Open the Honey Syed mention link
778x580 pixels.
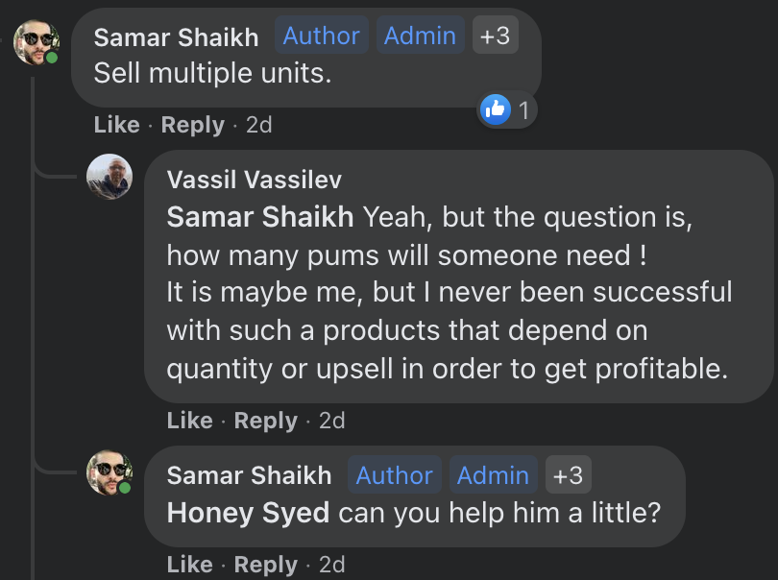click(248, 513)
